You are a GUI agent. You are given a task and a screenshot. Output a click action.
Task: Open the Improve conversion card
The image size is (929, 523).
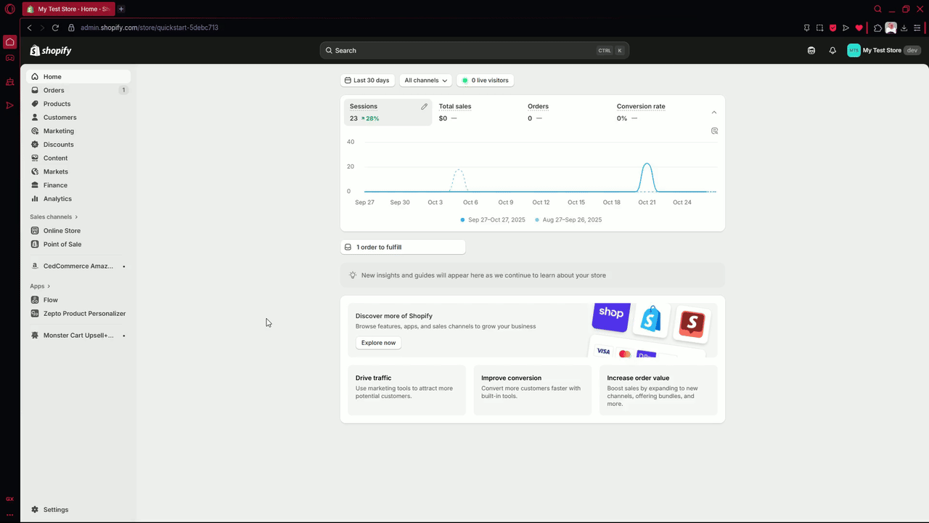point(533,390)
